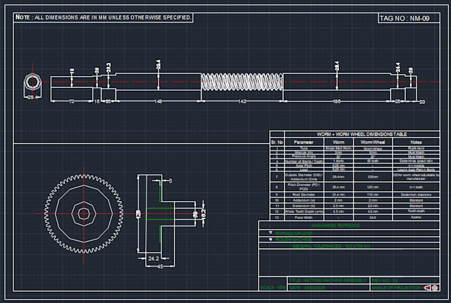Select the '72' length dimension

point(72,101)
